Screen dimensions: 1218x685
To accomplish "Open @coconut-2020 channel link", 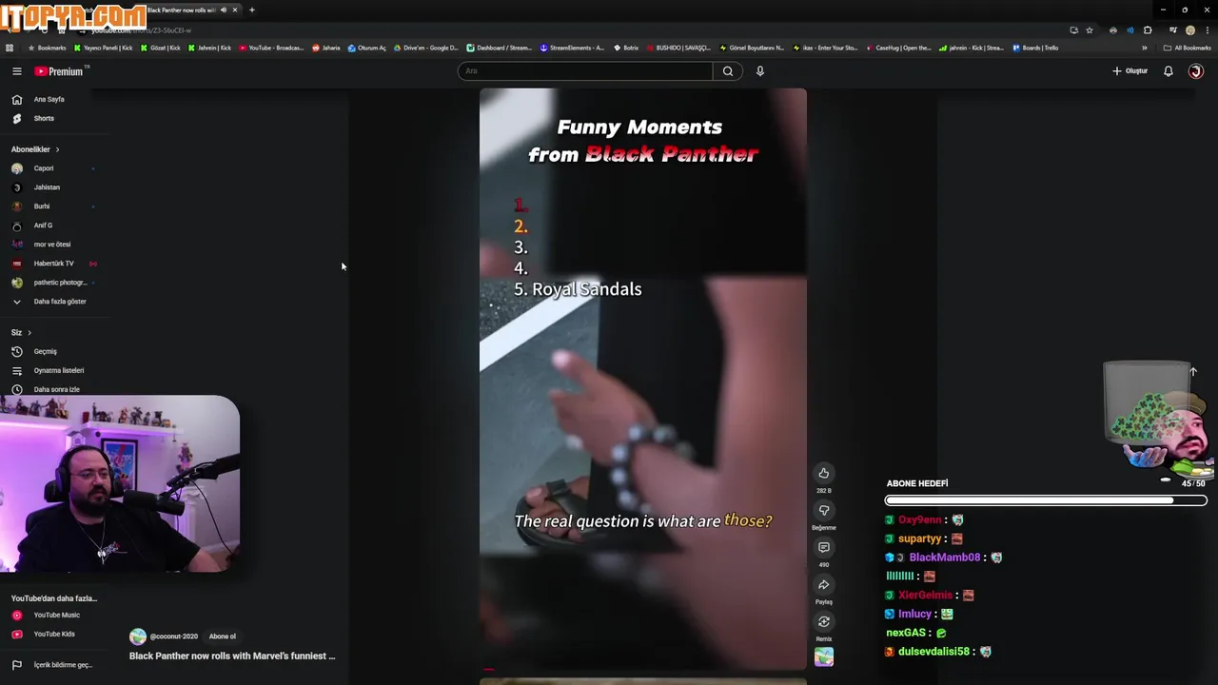I will [x=173, y=636].
